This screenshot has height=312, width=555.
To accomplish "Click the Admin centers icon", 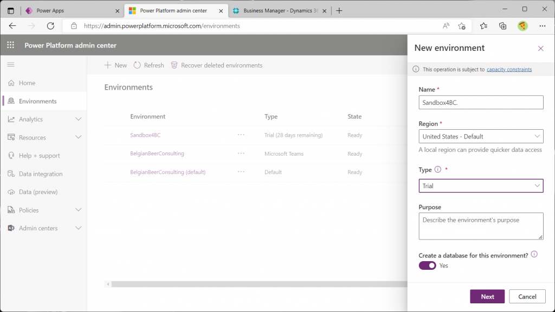I will coord(11,228).
